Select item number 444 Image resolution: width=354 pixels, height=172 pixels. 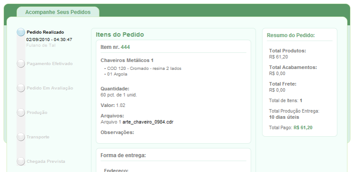pyautogui.click(x=125, y=47)
